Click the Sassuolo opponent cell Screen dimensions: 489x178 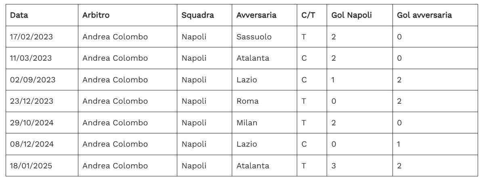(254, 37)
